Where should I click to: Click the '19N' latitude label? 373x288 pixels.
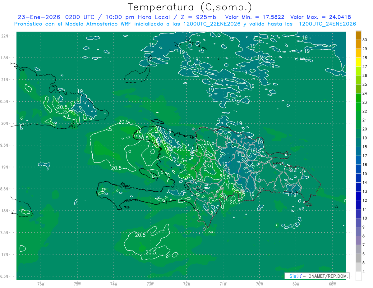[5, 167]
